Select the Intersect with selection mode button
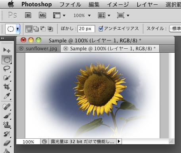 tap(50, 29)
